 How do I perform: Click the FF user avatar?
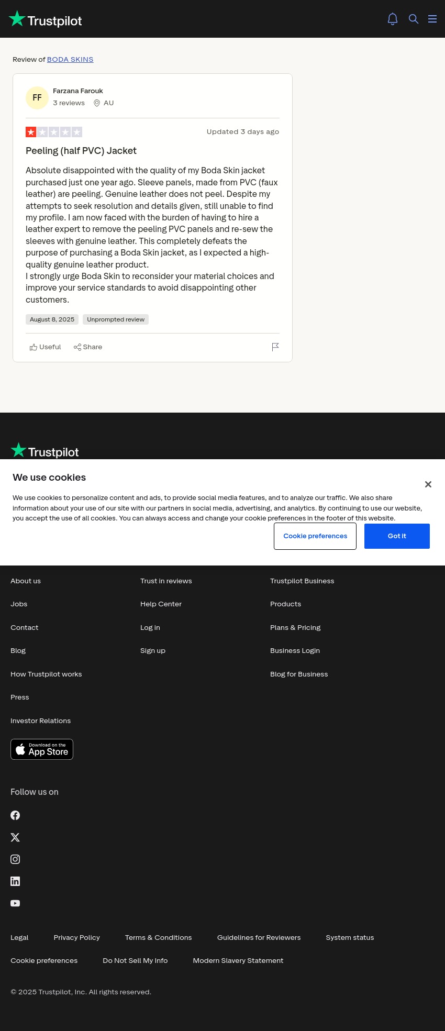(x=37, y=98)
